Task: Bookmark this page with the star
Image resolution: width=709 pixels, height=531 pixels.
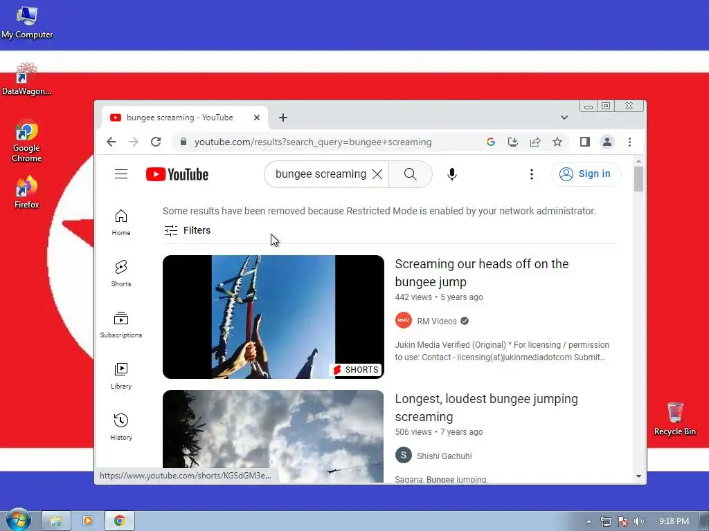Action: click(557, 142)
